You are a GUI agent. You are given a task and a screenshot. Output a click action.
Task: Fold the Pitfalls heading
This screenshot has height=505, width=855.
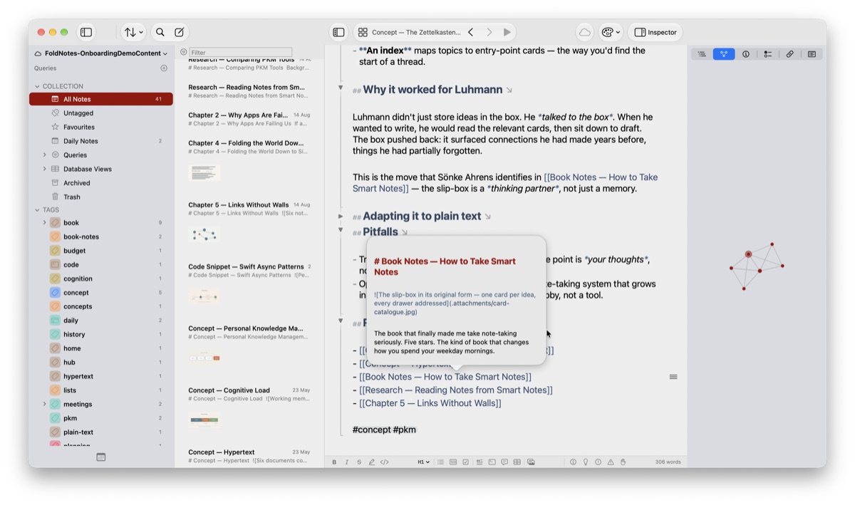pos(341,230)
